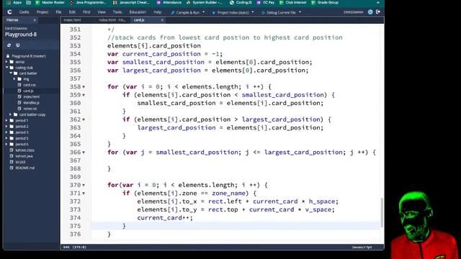
Task: Open the Help menu
Action: pyautogui.click(x=157, y=12)
